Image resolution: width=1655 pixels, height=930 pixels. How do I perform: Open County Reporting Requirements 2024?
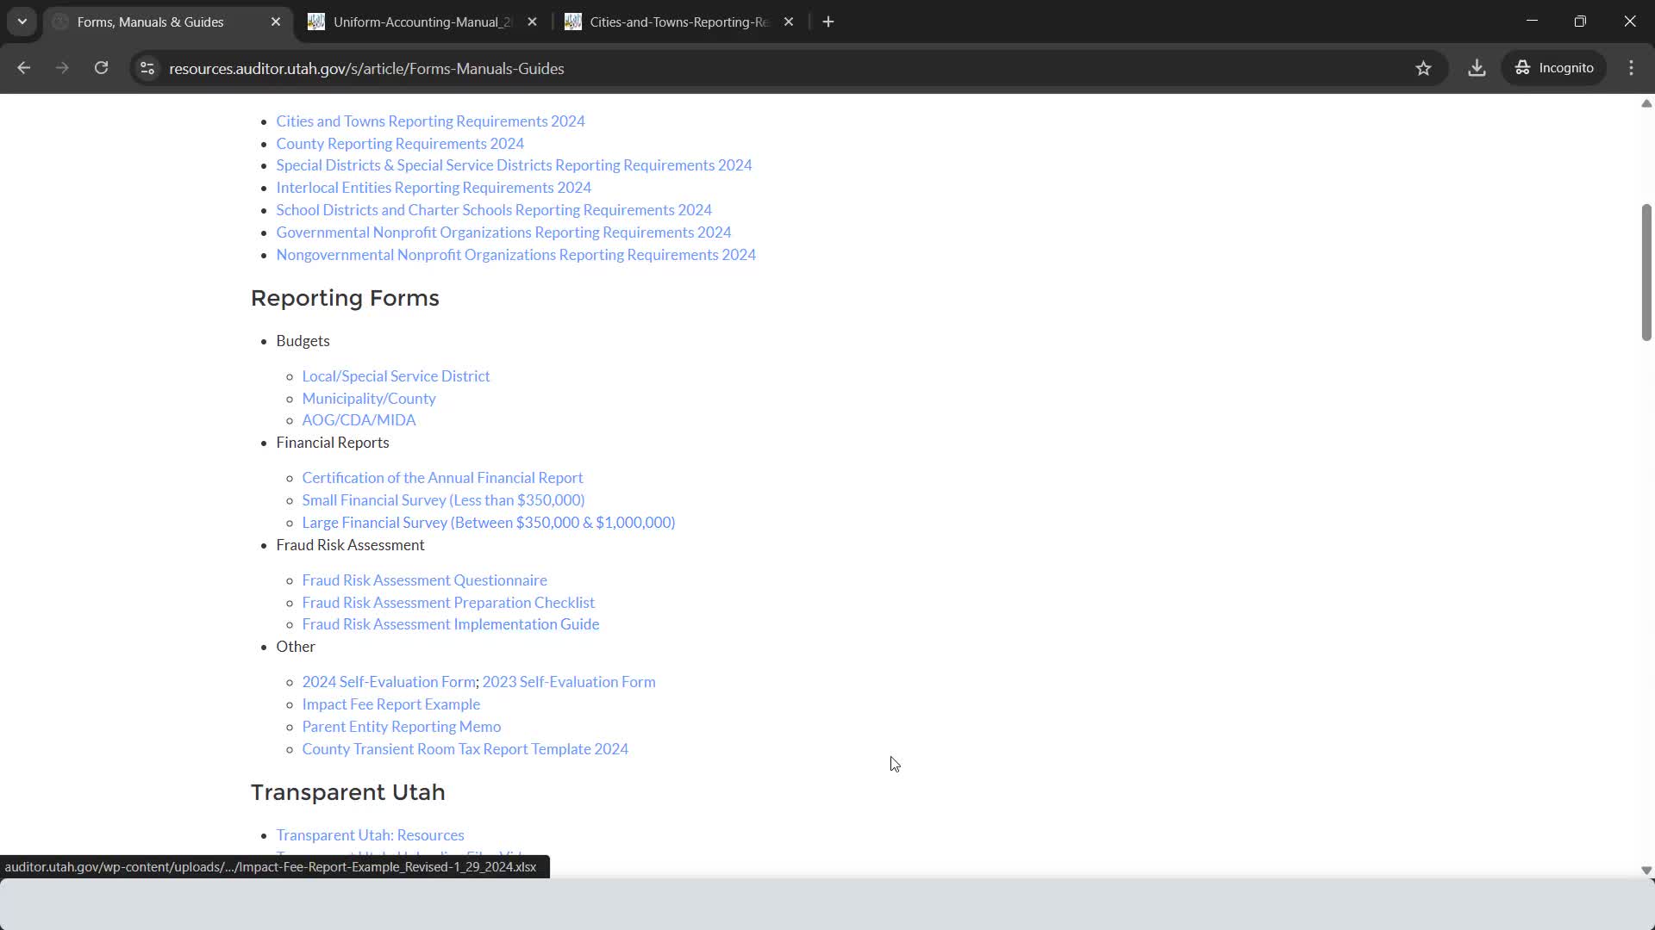coord(399,144)
